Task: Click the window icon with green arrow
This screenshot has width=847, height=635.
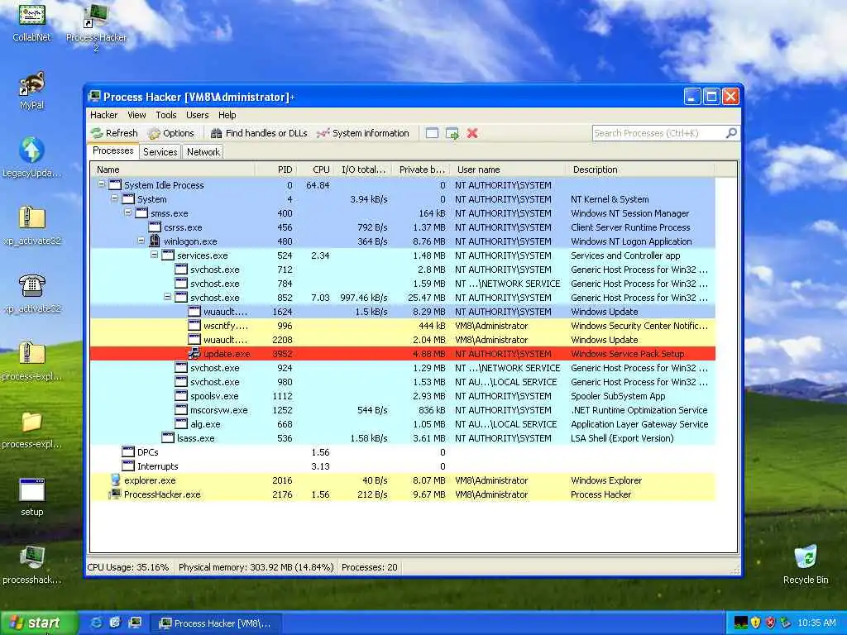Action: click(452, 133)
